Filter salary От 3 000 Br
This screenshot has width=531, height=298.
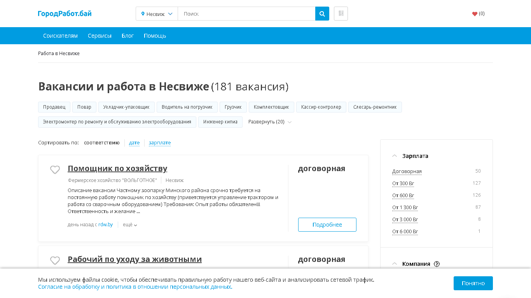405,220
